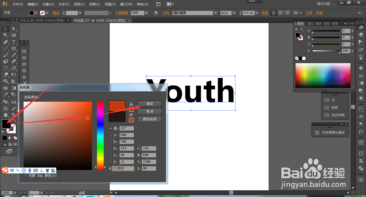Select the Mesh tool
The height and width of the screenshot is (197, 366).
6,88
